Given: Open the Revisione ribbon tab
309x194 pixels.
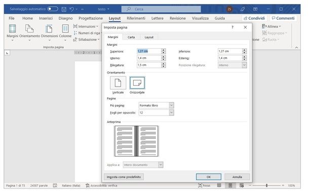Looking at the screenshot, I should point(178,18).
